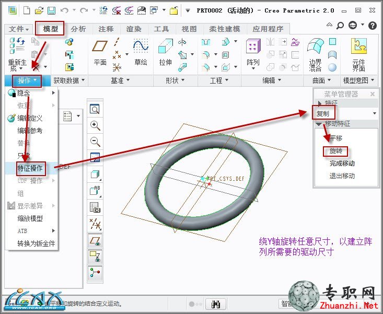The image size is (383, 314).
Task: Open the Flexible Modeling (柔性建模) tab
Action: click(225, 29)
